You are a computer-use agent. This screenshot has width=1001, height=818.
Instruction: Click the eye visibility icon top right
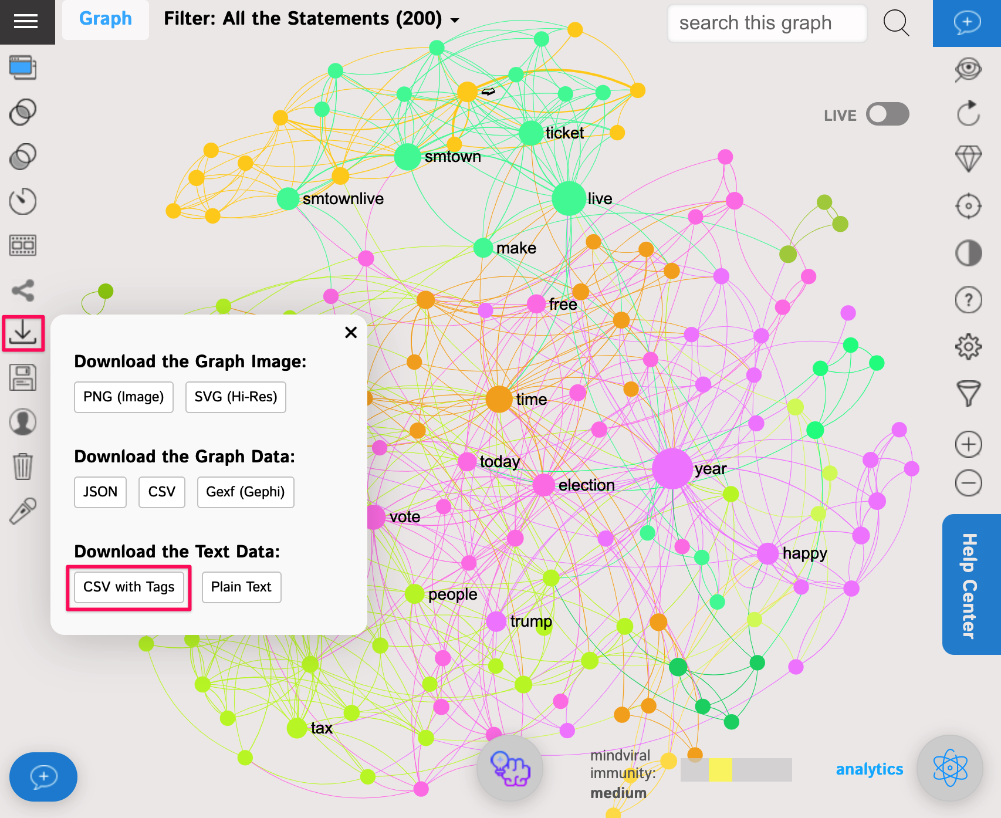(968, 69)
